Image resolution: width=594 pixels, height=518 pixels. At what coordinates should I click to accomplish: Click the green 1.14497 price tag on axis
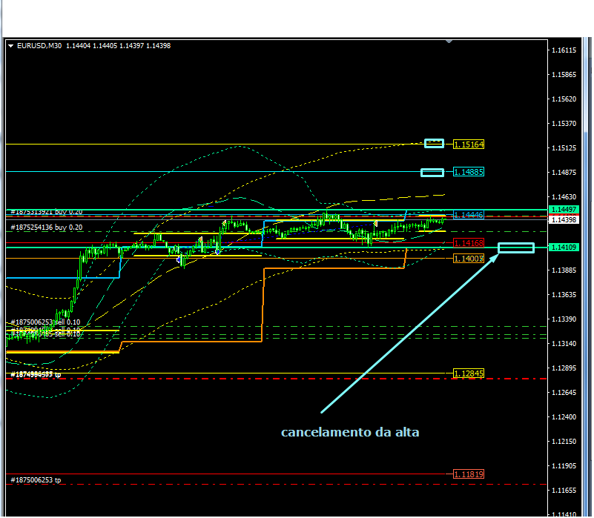[x=565, y=210]
